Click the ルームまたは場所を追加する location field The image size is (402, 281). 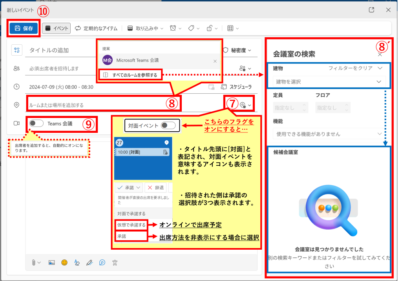(94, 105)
